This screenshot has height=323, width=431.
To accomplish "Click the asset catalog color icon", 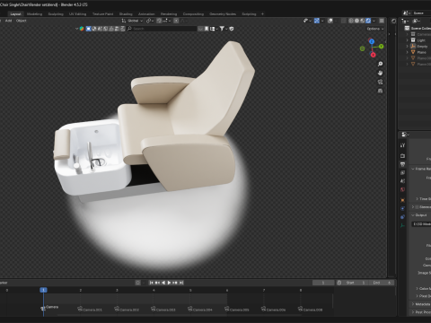I will click(x=82, y=29).
